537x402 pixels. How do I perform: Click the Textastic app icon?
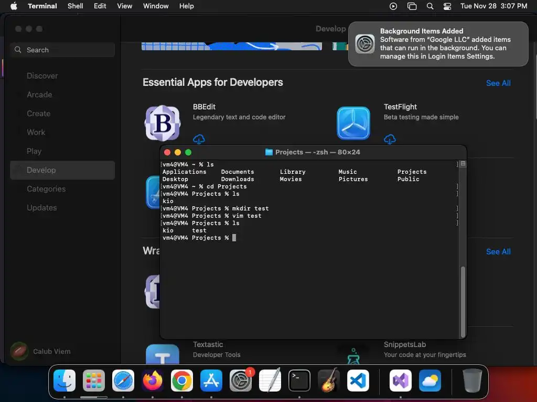163,354
